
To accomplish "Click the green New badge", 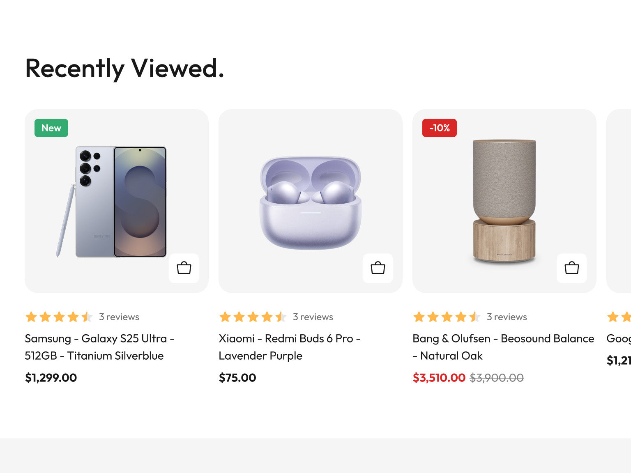I will pos(51,128).
